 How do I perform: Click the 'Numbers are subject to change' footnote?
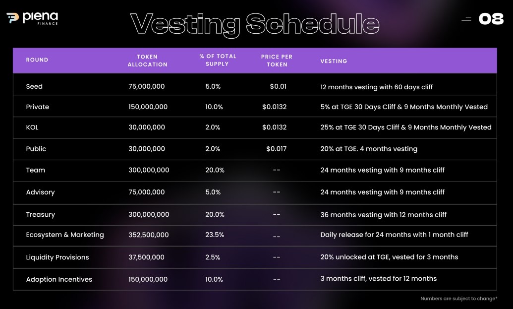coord(458,299)
